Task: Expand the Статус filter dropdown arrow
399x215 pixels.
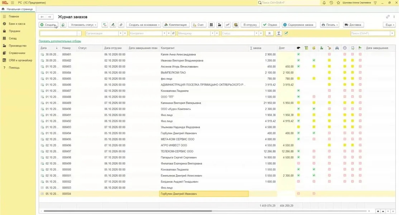Action: [256, 33]
